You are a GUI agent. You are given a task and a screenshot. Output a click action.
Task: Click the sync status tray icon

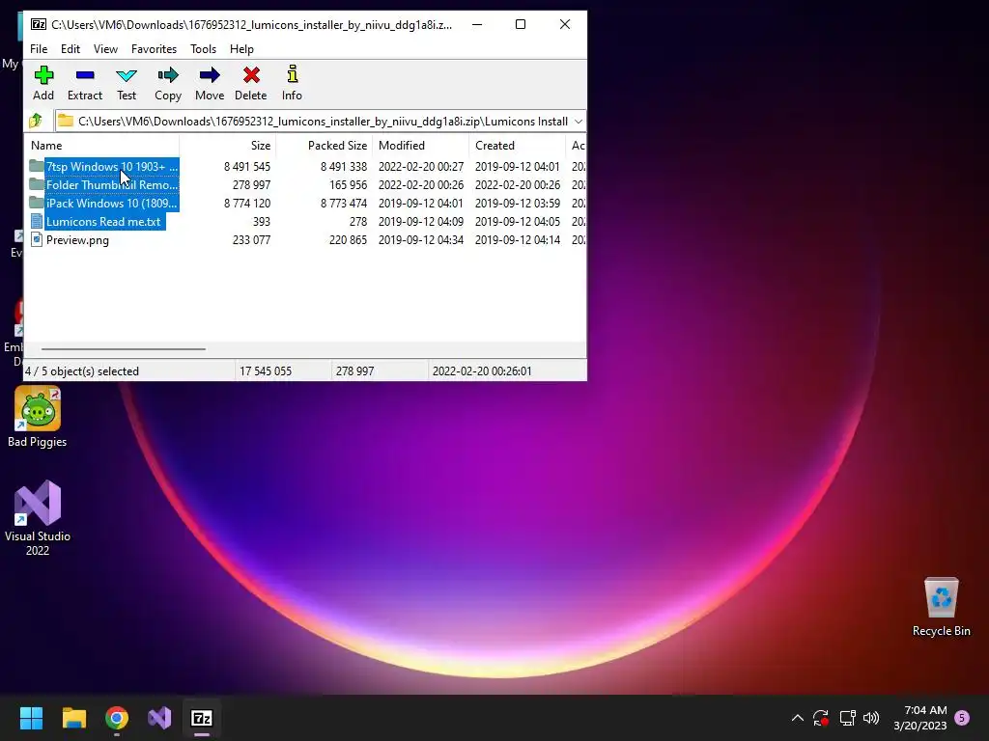click(x=821, y=718)
